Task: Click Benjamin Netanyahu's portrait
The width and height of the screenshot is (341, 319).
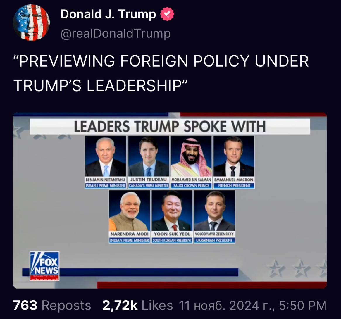Action: pos(106,156)
